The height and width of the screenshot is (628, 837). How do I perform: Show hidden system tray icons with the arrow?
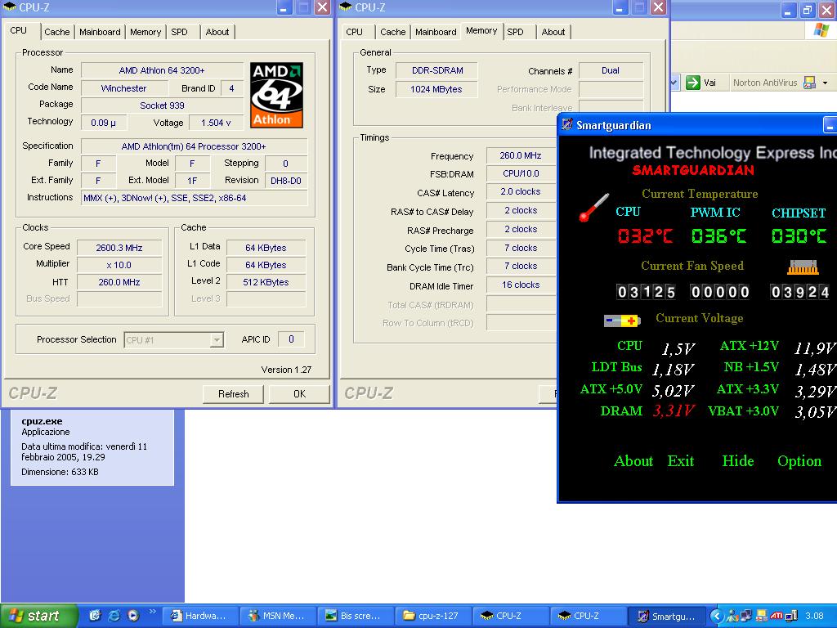point(716,616)
